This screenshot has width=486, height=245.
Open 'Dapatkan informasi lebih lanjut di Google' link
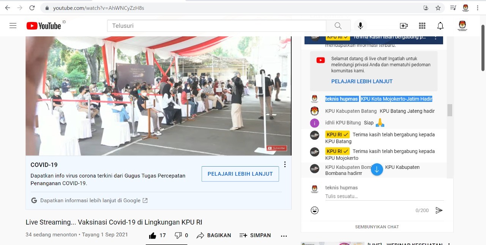pos(90,201)
